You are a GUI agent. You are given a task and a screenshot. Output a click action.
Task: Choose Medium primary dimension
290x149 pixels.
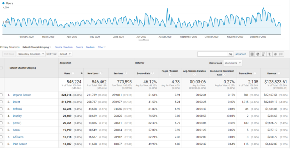pyautogui.click(x=90, y=47)
